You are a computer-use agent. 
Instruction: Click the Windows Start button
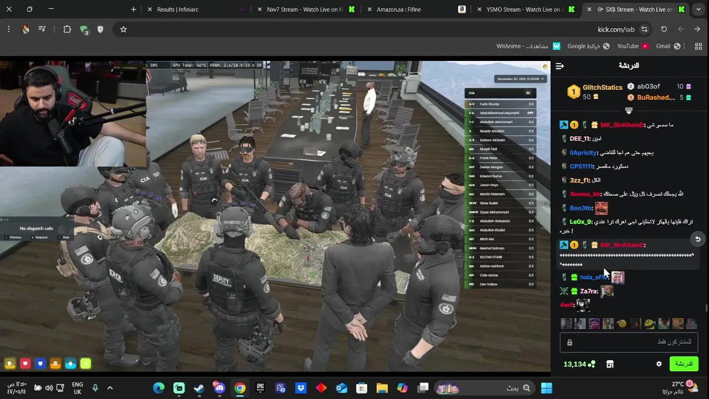547,388
